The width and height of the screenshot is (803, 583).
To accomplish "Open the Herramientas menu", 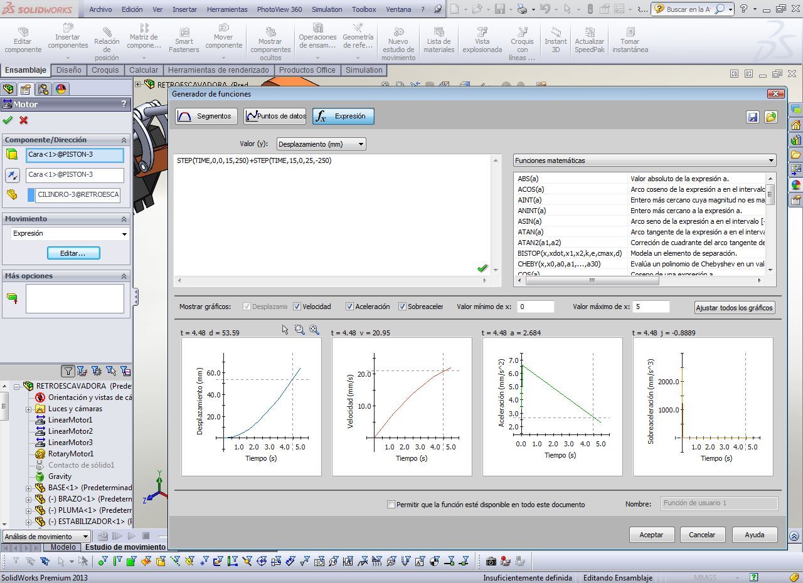I will [227, 9].
